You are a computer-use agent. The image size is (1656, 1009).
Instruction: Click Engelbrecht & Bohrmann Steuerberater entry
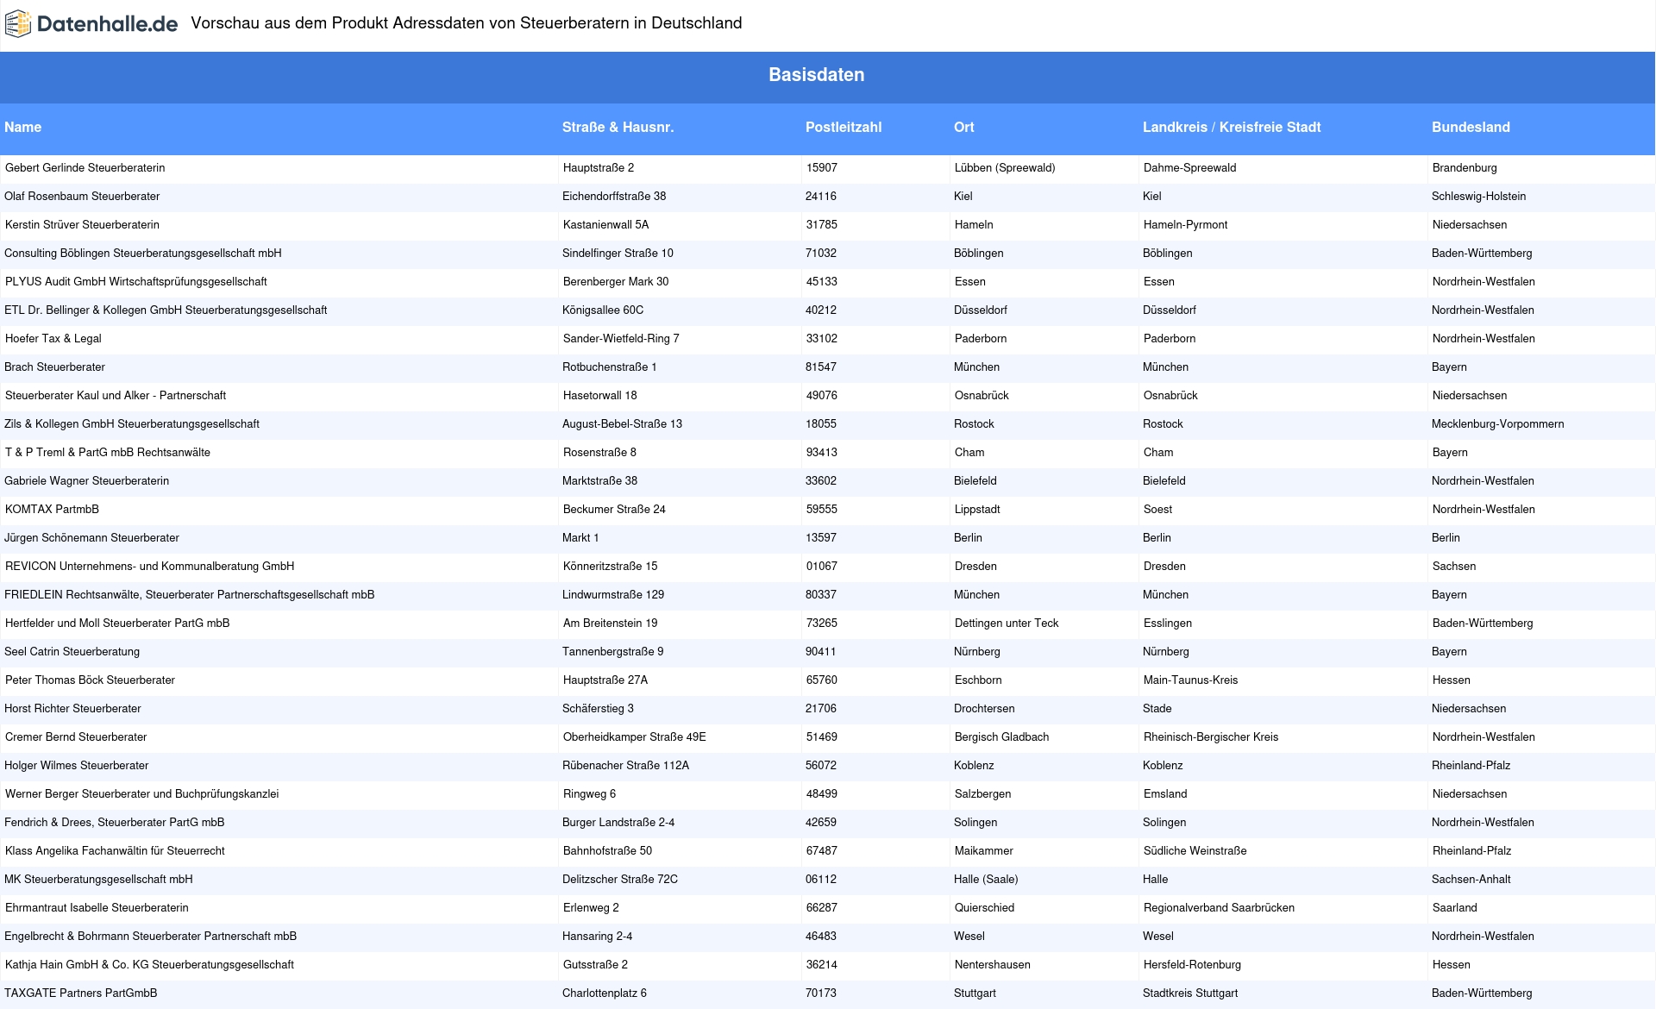coord(150,937)
